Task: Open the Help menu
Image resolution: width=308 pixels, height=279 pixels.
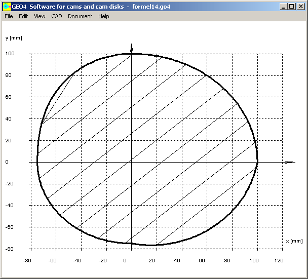Action: [x=104, y=16]
